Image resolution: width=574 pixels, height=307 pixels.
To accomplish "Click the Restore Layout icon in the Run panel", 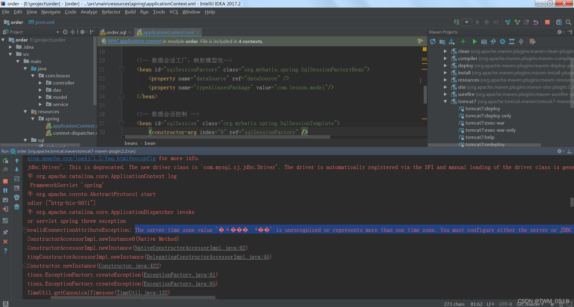I will click(x=5, y=221).
